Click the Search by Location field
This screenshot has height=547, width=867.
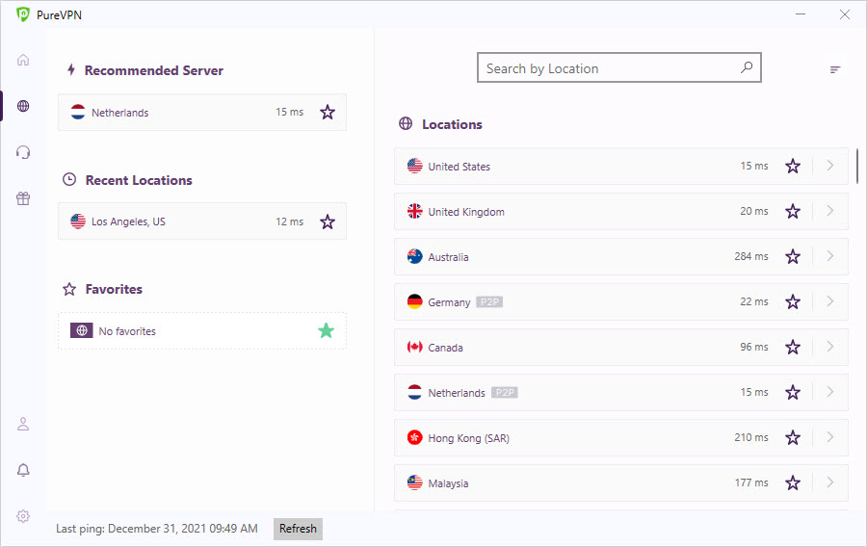click(619, 67)
